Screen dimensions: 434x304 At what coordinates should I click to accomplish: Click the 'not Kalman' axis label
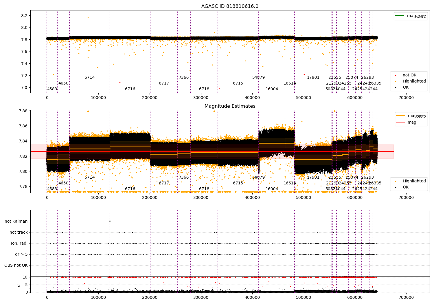(16, 221)
